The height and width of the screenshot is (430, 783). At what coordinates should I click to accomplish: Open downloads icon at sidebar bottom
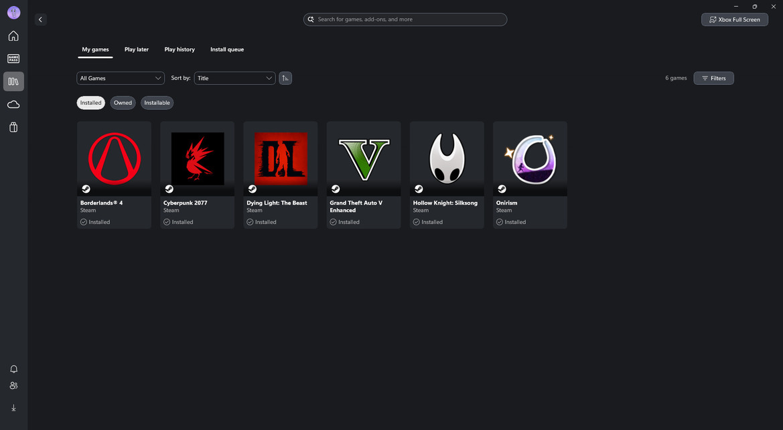13,408
